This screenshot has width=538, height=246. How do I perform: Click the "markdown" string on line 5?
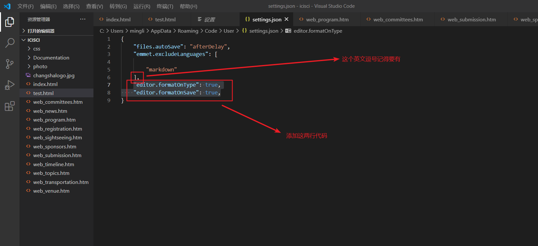coord(161,70)
